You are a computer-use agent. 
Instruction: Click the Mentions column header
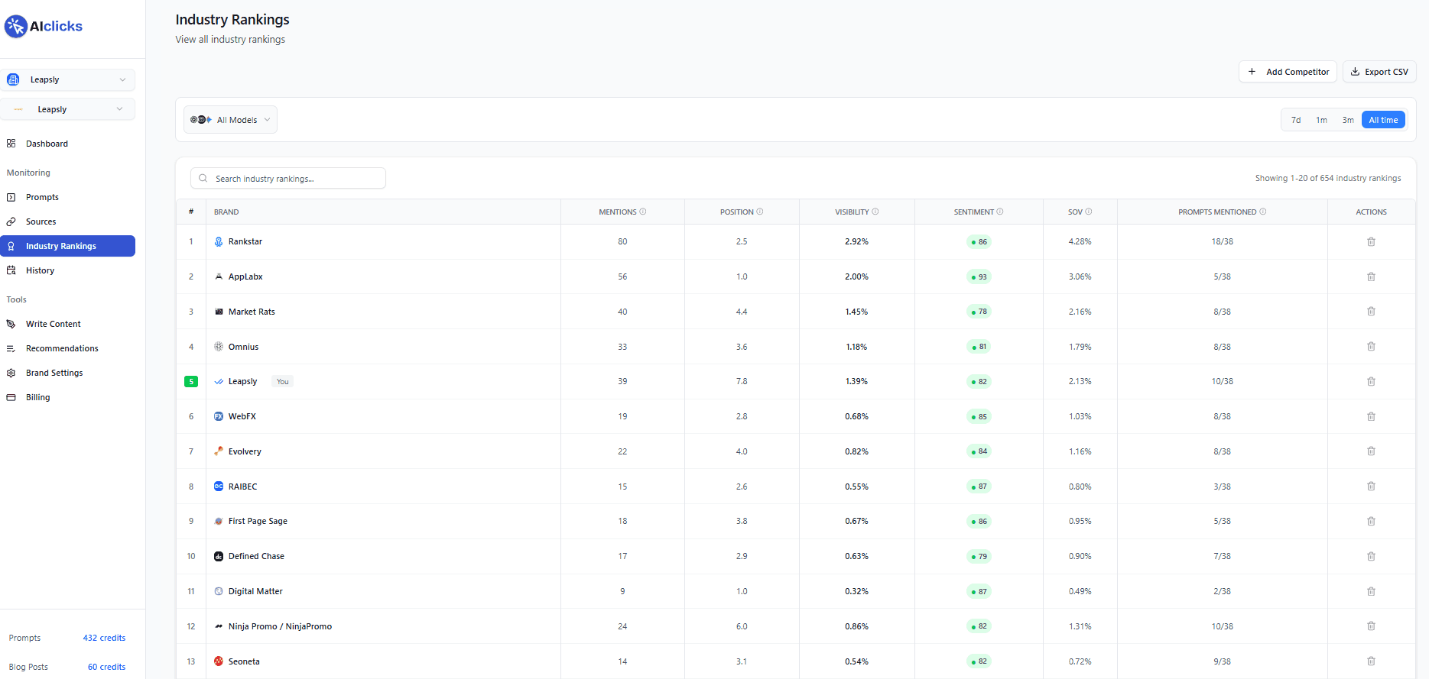[x=618, y=212]
